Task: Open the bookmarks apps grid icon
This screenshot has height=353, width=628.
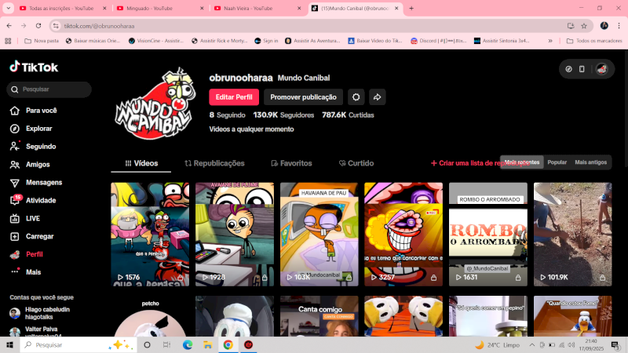Action: click(x=8, y=41)
